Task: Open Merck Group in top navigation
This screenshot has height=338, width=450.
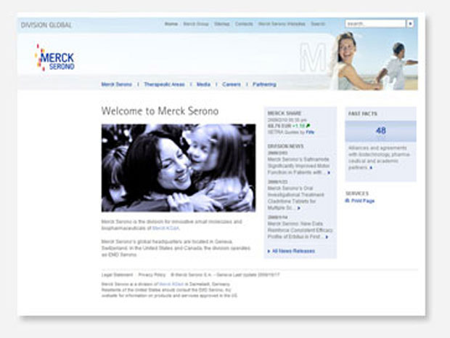Action: pyautogui.click(x=196, y=24)
